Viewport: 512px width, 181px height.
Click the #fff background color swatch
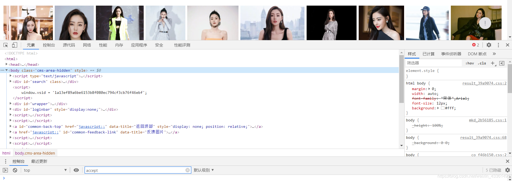click(443, 108)
